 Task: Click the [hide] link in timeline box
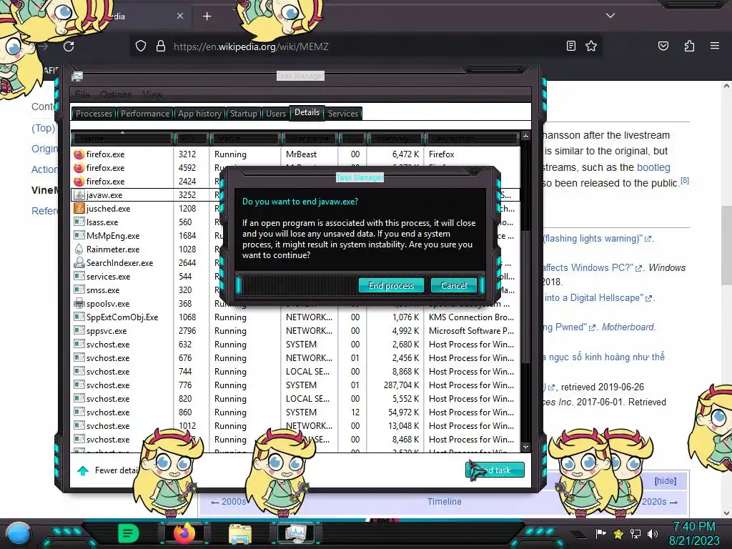click(x=666, y=481)
